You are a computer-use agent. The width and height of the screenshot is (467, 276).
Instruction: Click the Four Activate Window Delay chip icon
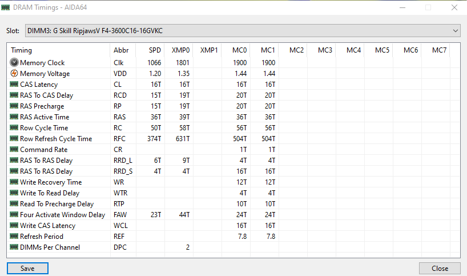[x=14, y=215]
